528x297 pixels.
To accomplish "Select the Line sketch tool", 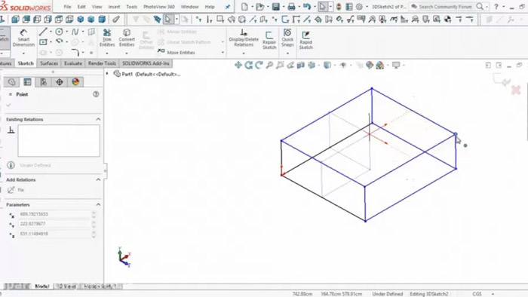I will coord(43,32).
